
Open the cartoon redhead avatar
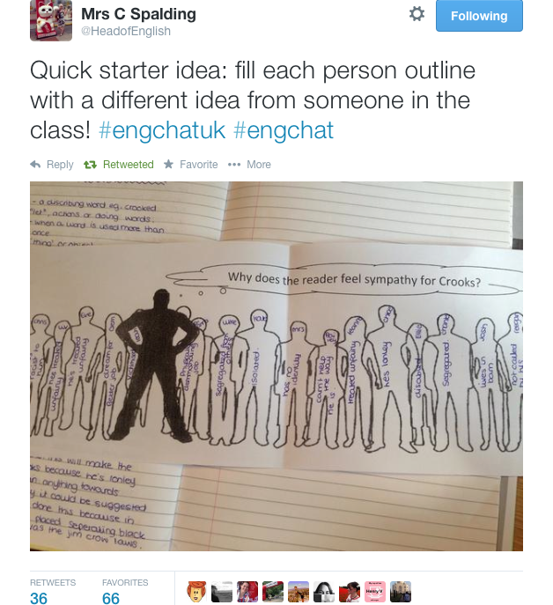196,592
